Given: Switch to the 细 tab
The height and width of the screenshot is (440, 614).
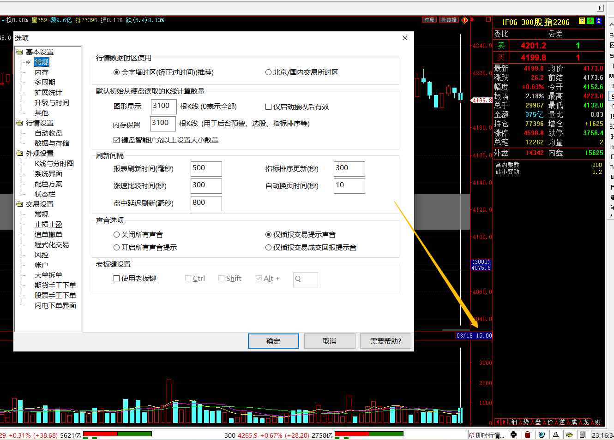Looking at the screenshot, I should tap(514, 422).
